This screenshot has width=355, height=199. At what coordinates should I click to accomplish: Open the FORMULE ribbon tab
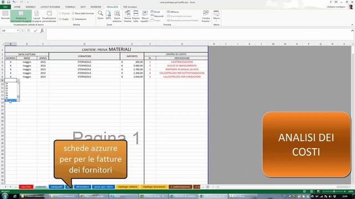pyautogui.click(x=70, y=7)
